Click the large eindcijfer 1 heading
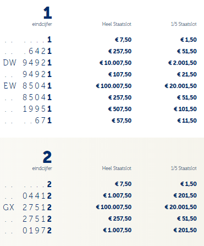Screen dimensions: 204x246 click(48, 13)
